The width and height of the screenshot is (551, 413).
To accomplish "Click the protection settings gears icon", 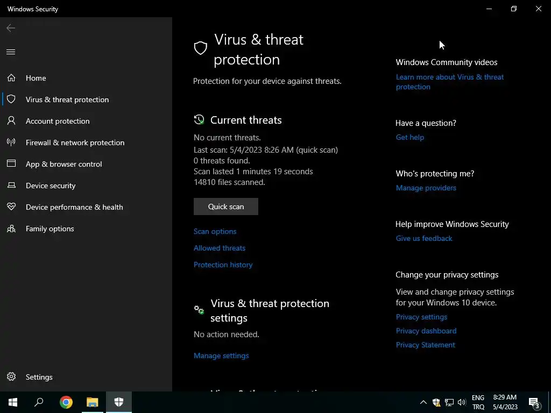I will click(199, 310).
